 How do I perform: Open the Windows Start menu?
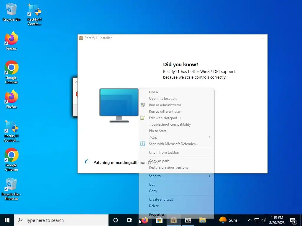[x=7, y=220]
